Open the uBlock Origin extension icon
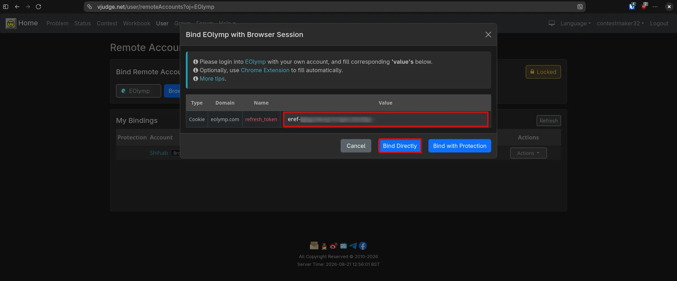The height and width of the screenshot is (281, 677). coord(644,7)
